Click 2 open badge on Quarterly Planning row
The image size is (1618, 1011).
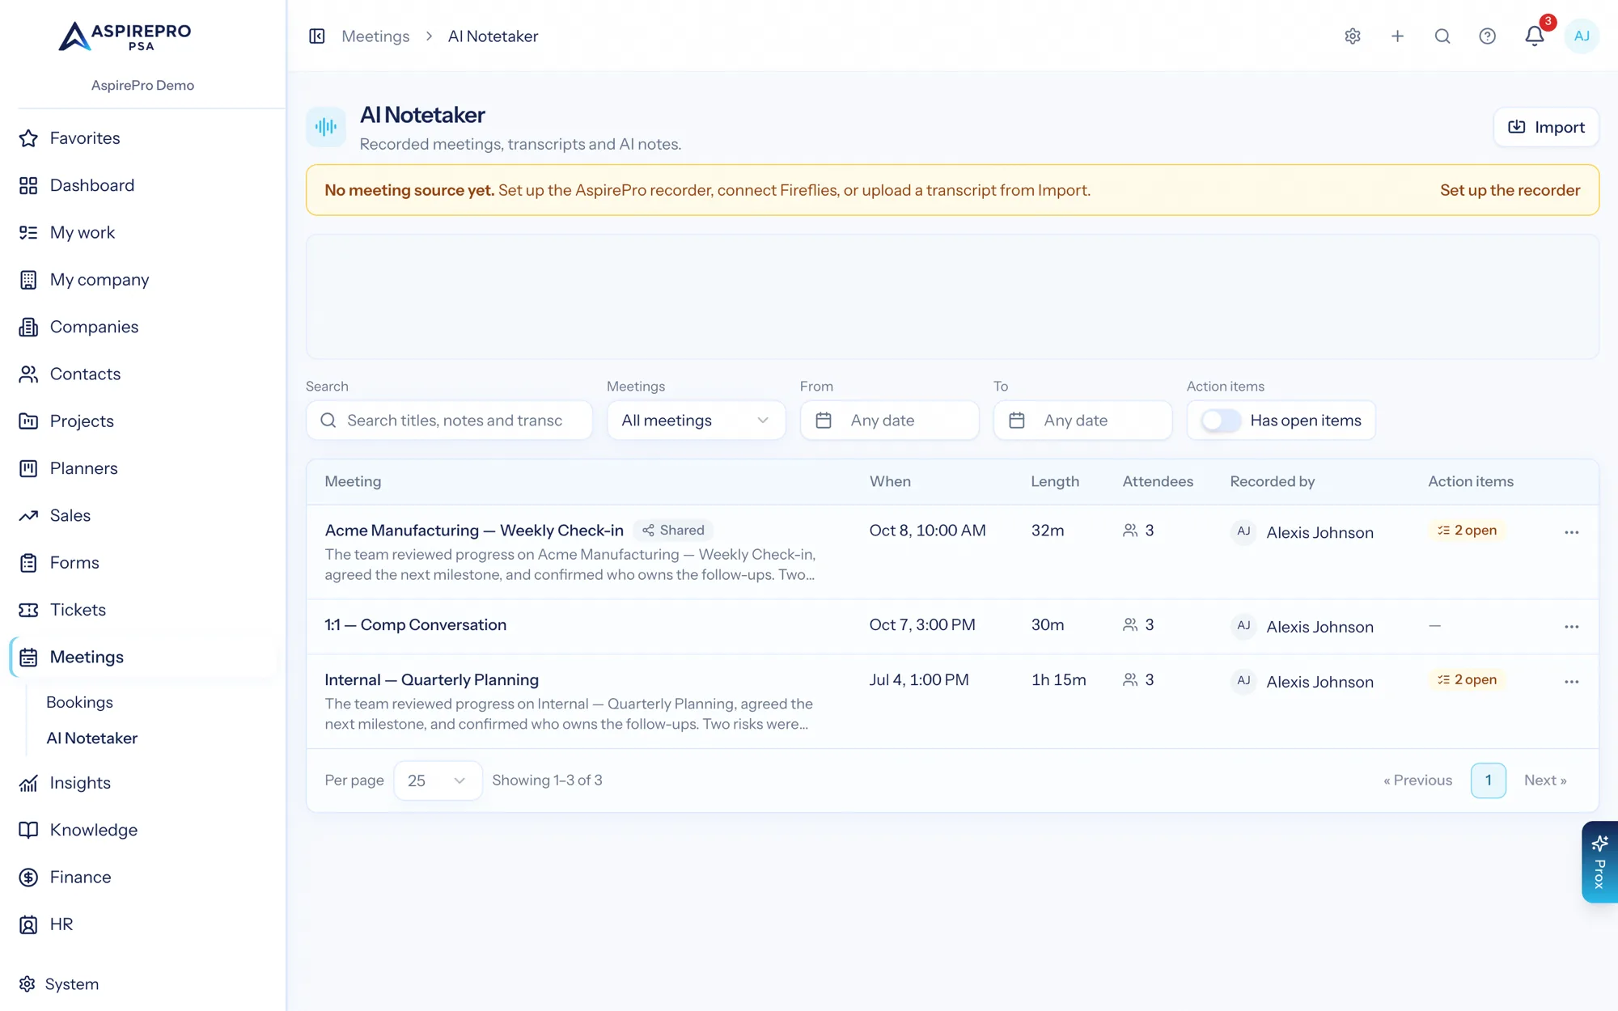1466,680
